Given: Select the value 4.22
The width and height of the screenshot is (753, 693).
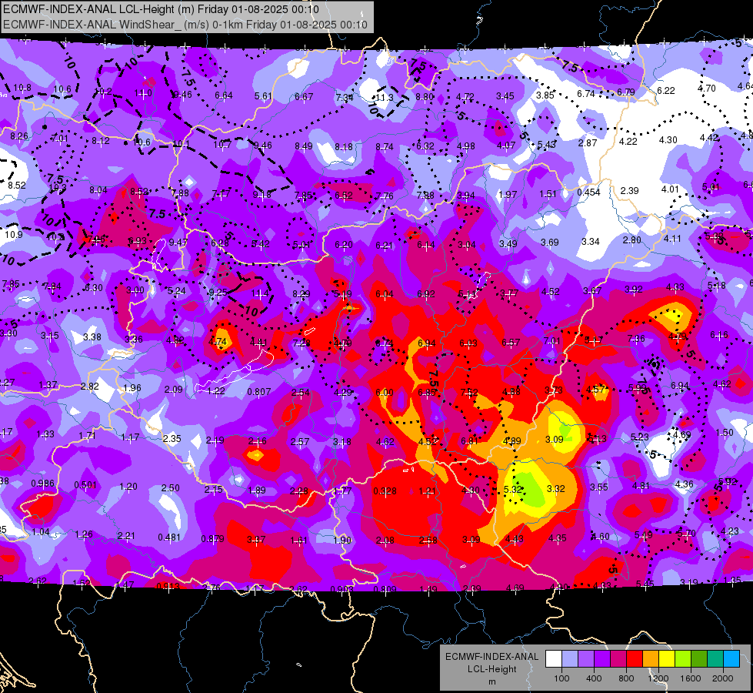Looking at the screenshot, I should coord(628,142).
